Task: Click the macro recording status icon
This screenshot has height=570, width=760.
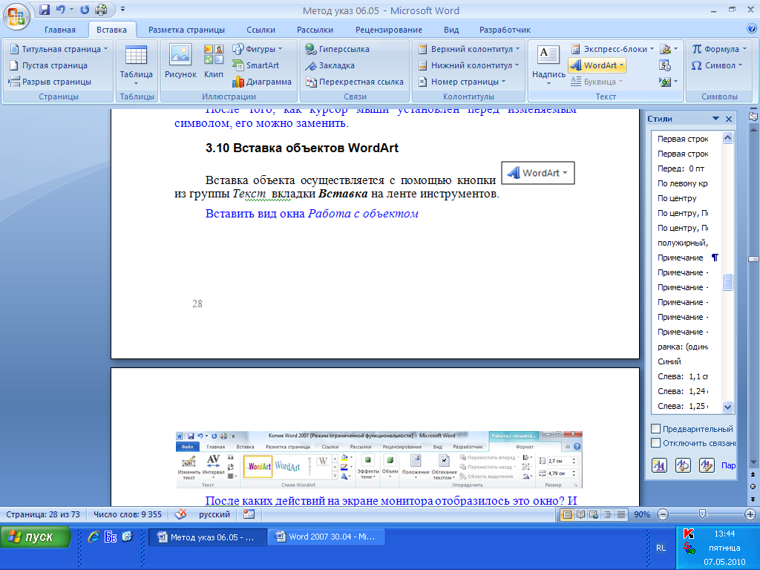Action: [249, 514]
